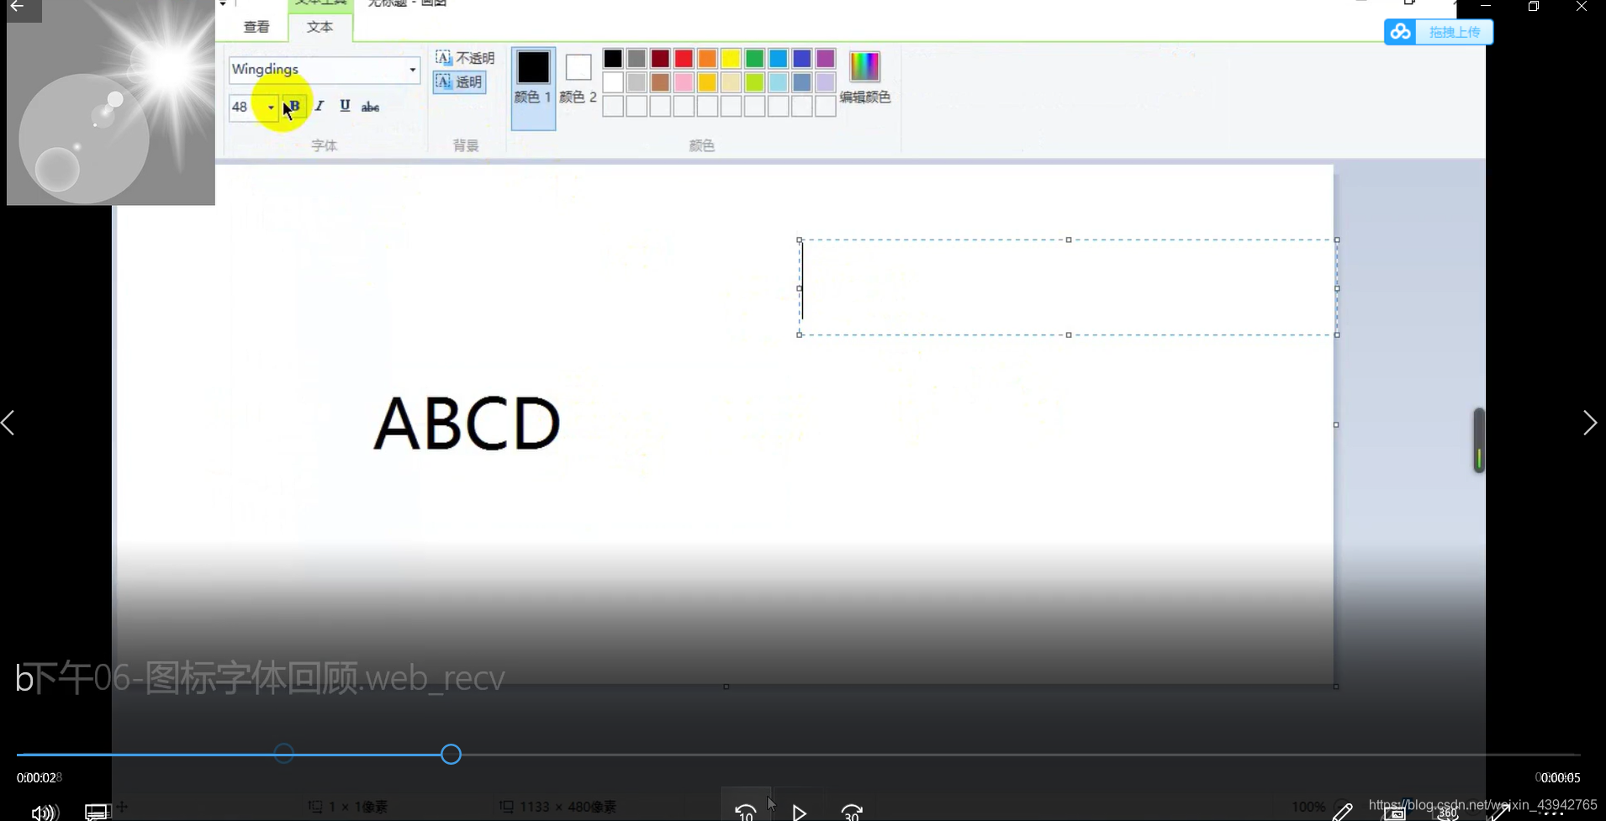Click the pencil edit icon in player bar
This screenshot has width=1606, height=821.
[x=1342, y=812]
